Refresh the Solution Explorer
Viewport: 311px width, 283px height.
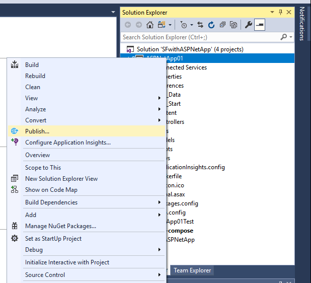pos(211,25)
